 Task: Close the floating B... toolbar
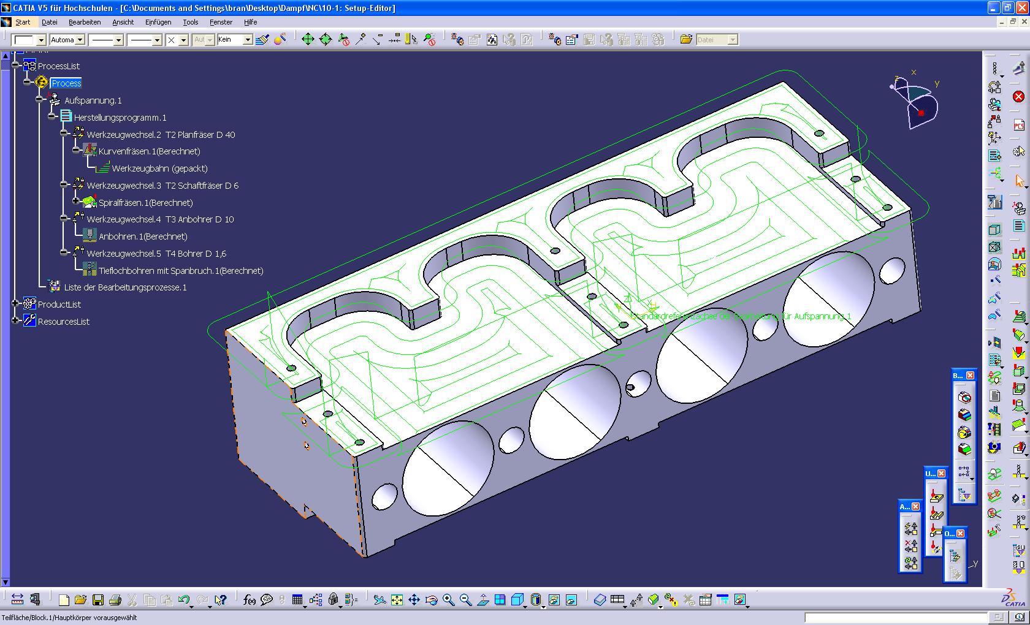(x=971, y=375)
